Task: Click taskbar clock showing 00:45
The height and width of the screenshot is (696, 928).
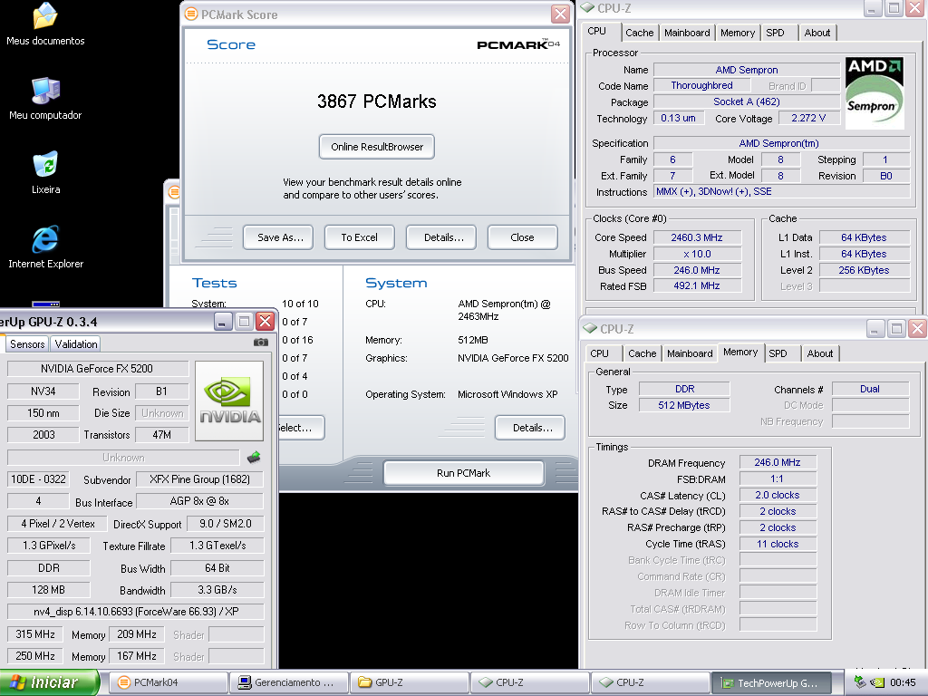Action: point(903,683)
